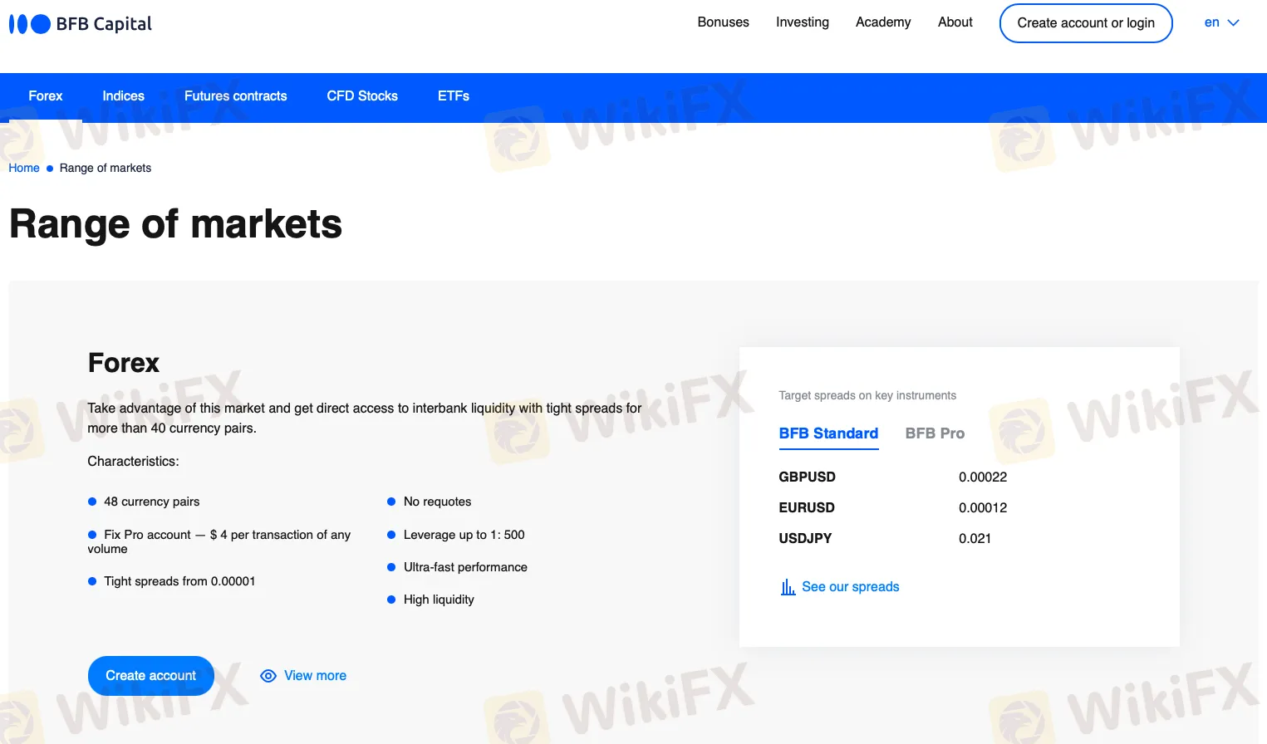
Task: Open the Investing menu item
Action: pos(802,22)
